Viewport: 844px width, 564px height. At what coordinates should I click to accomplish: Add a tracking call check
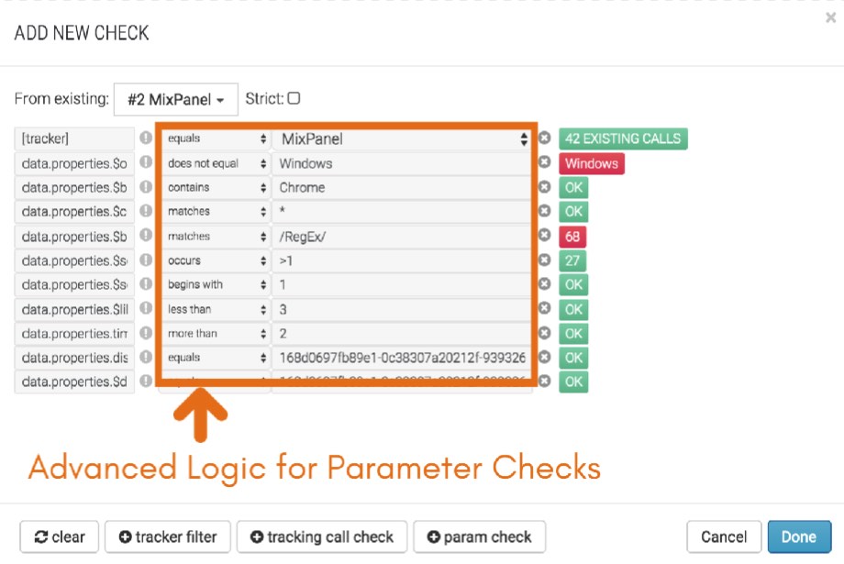[322, 536]
